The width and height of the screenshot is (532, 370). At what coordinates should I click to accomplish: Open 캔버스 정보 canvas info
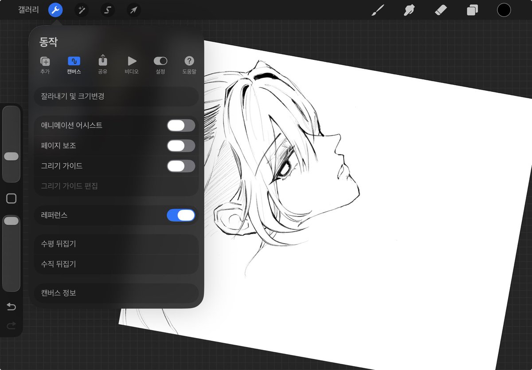click(x=116, y=293)
